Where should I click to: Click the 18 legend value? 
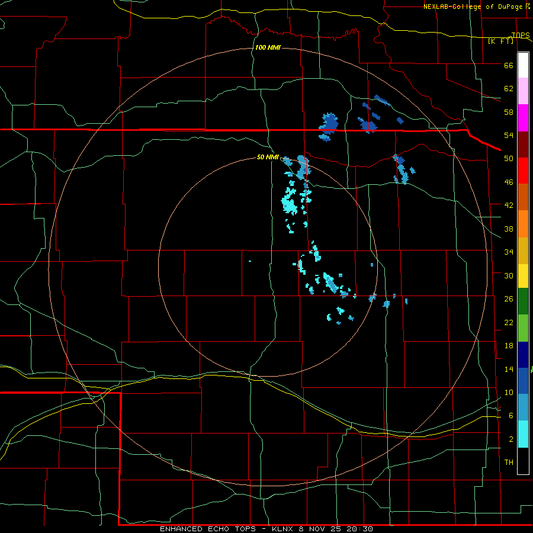(x=509, y=345)
